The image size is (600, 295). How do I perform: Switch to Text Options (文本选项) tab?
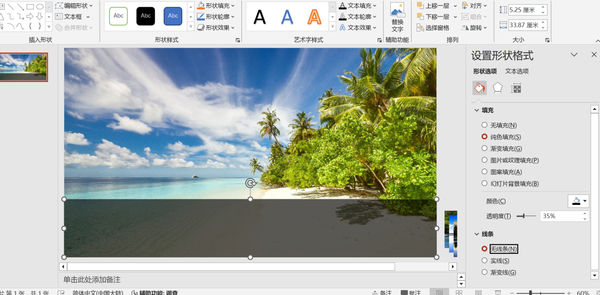pos(517,71)
